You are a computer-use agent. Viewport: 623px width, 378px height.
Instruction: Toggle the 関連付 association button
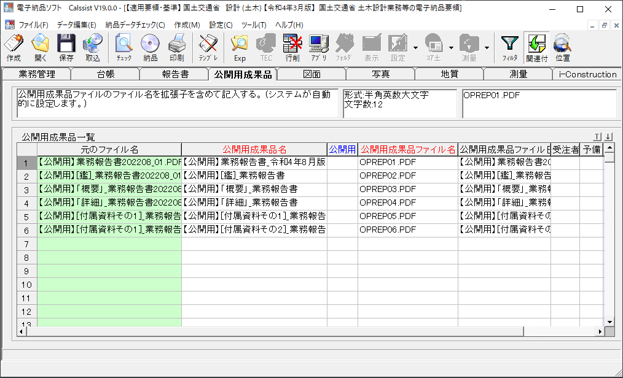coord(537,48)
